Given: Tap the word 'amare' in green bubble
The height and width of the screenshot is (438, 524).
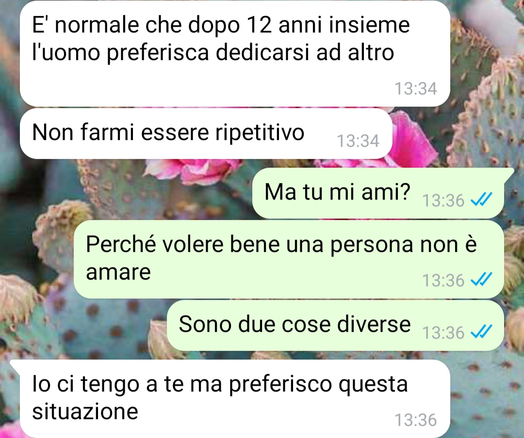Looking at the screenshot, I should pyautogui.click(x=118, y=272).
